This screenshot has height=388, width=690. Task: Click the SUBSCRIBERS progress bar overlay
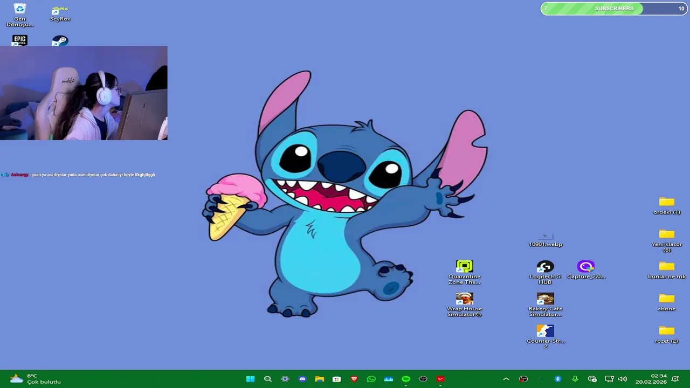pyautogui.click(x=613, y=8)
